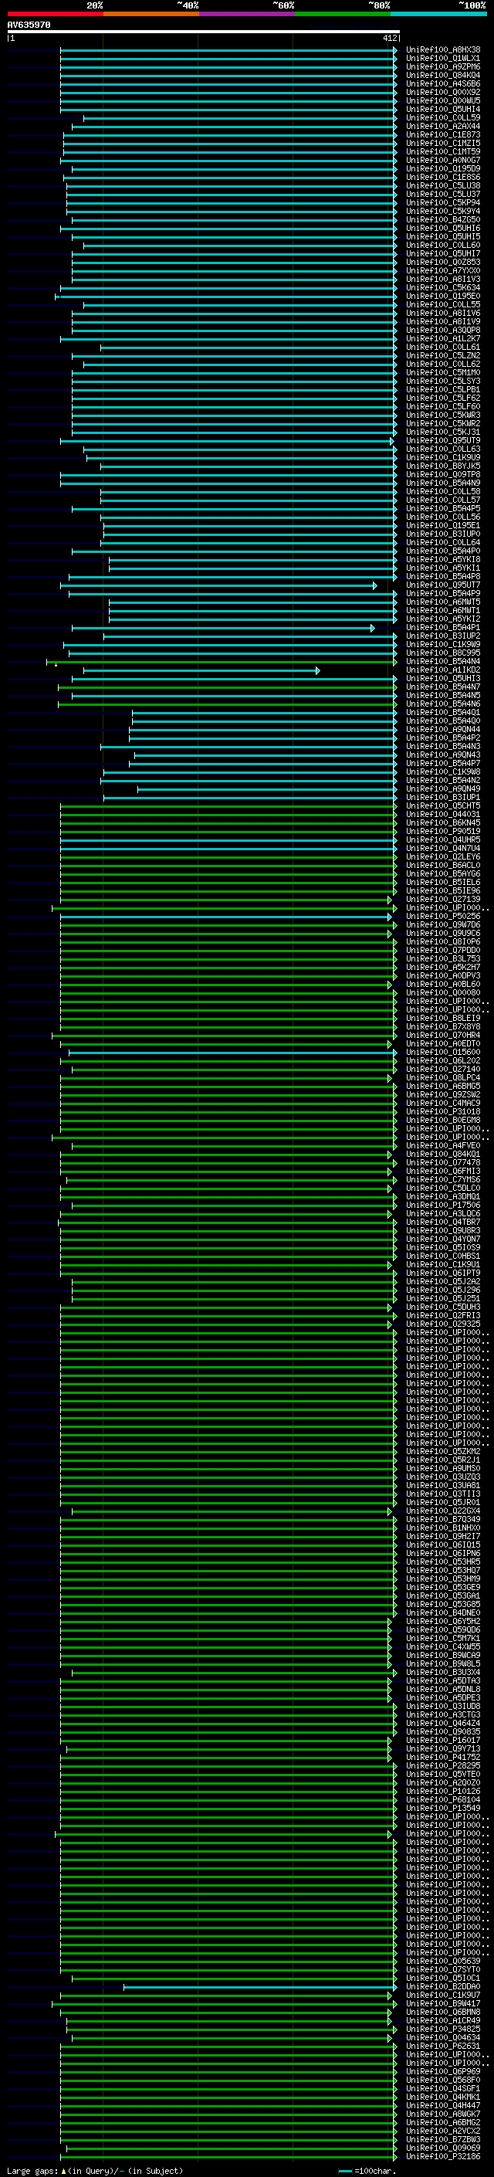Image resolution: width=494 pixels, height=2177 pixels.
Task: Click the query name AV635970
Action: [29, 25]
